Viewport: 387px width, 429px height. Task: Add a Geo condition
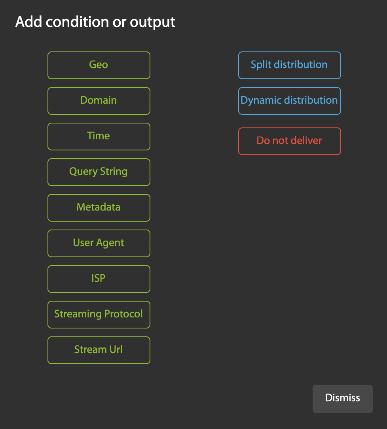[x=99, y=65]
